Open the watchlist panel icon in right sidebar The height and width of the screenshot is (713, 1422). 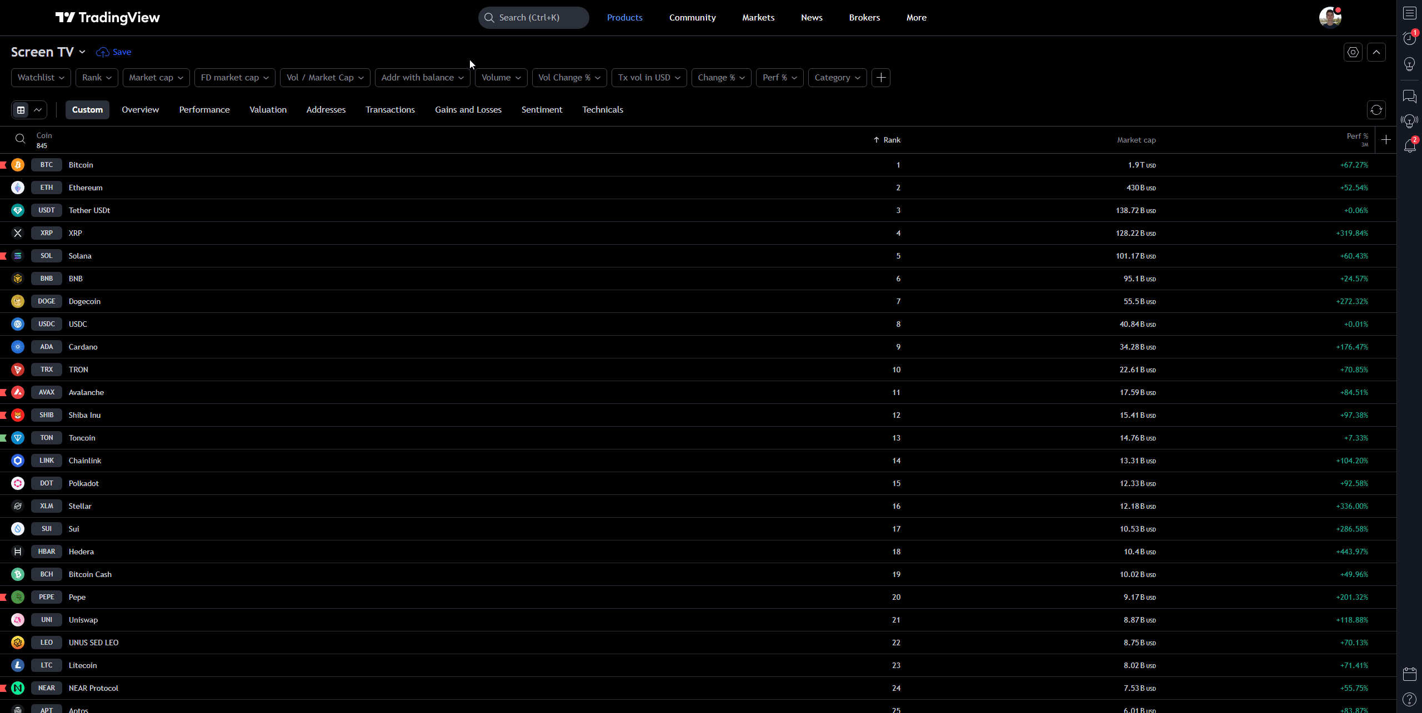click(1410, 13)
